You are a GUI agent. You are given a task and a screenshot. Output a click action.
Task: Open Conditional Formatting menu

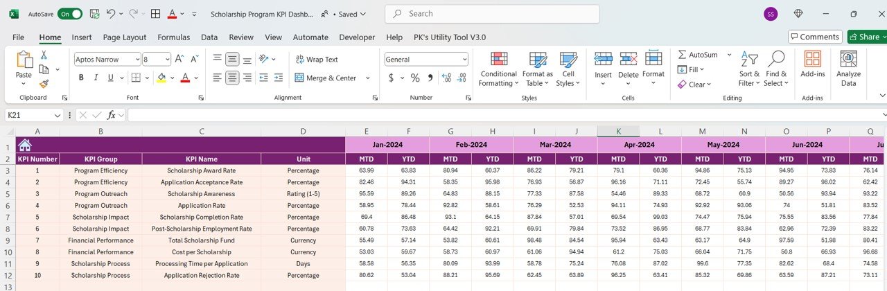click(498, 69)
